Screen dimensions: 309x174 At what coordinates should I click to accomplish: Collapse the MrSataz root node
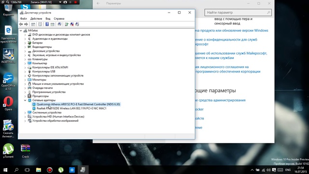(21, 30)
